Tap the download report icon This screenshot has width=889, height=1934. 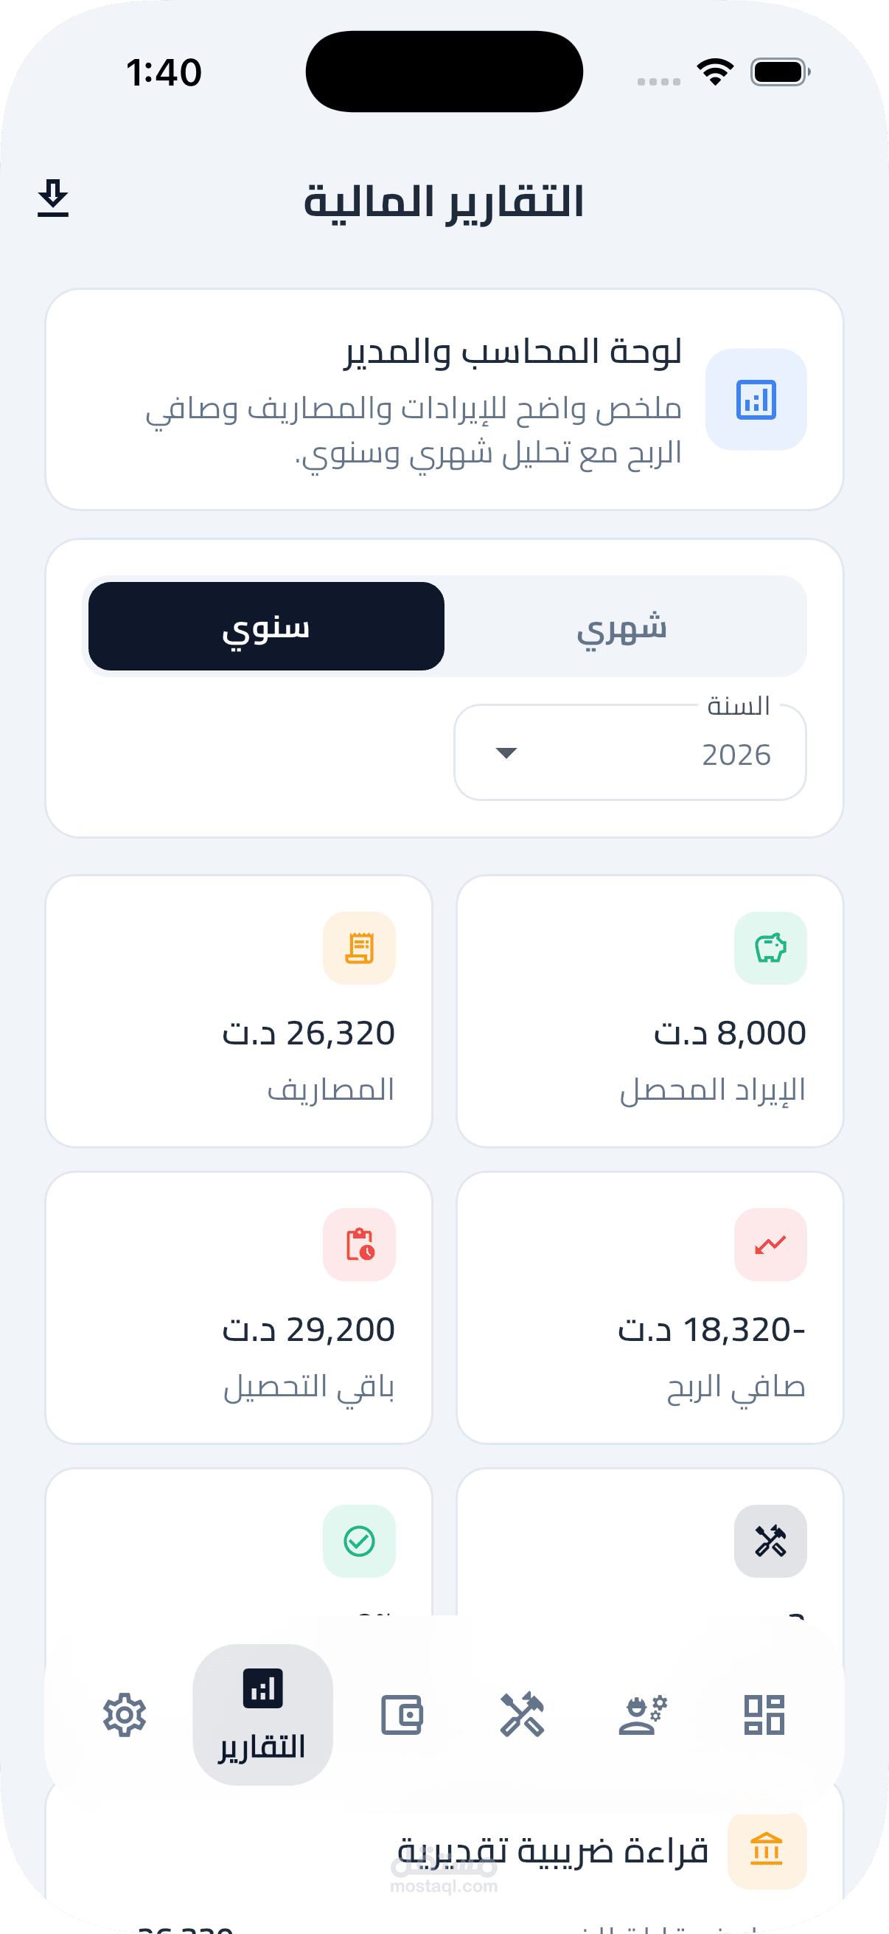coord(53,198)
